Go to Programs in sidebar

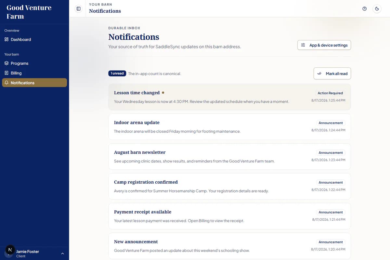[x=34, y=63]
